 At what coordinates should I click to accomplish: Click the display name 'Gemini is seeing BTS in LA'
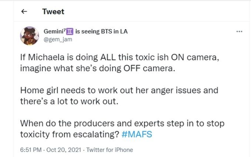86,31
